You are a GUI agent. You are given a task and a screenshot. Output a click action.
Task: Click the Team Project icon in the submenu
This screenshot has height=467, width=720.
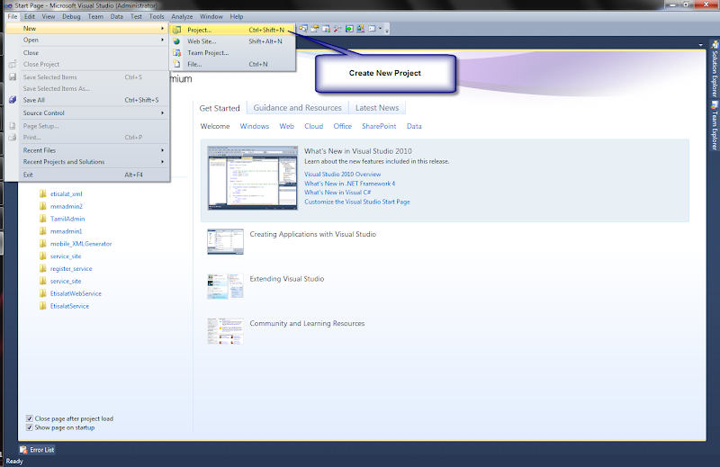coord(176,53)
